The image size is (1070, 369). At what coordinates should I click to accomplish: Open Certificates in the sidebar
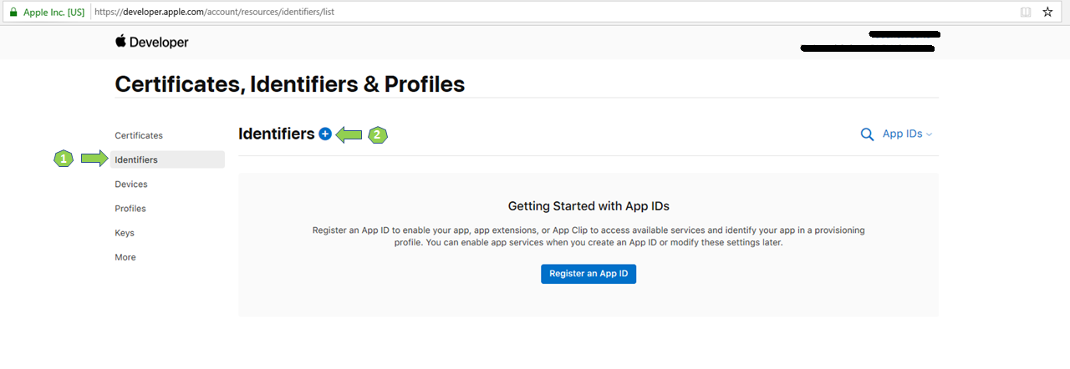139,135
